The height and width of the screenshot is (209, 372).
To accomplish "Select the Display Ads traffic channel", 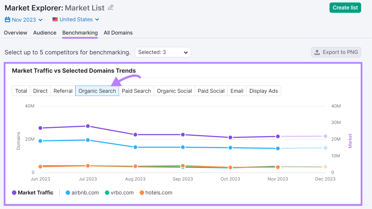I will [x=264, y=91].
